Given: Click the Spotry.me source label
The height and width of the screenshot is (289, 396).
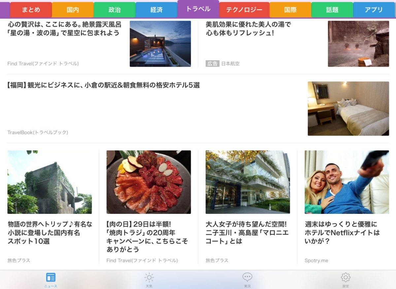Looking at the screenshot, I should click(x=316, y=261).
